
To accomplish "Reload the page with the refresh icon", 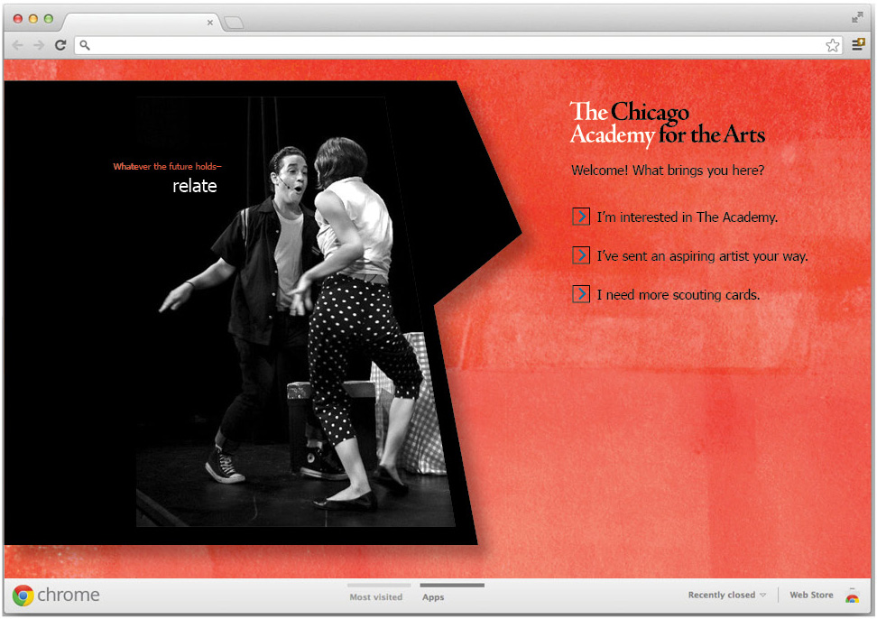I will click(60, 45).
